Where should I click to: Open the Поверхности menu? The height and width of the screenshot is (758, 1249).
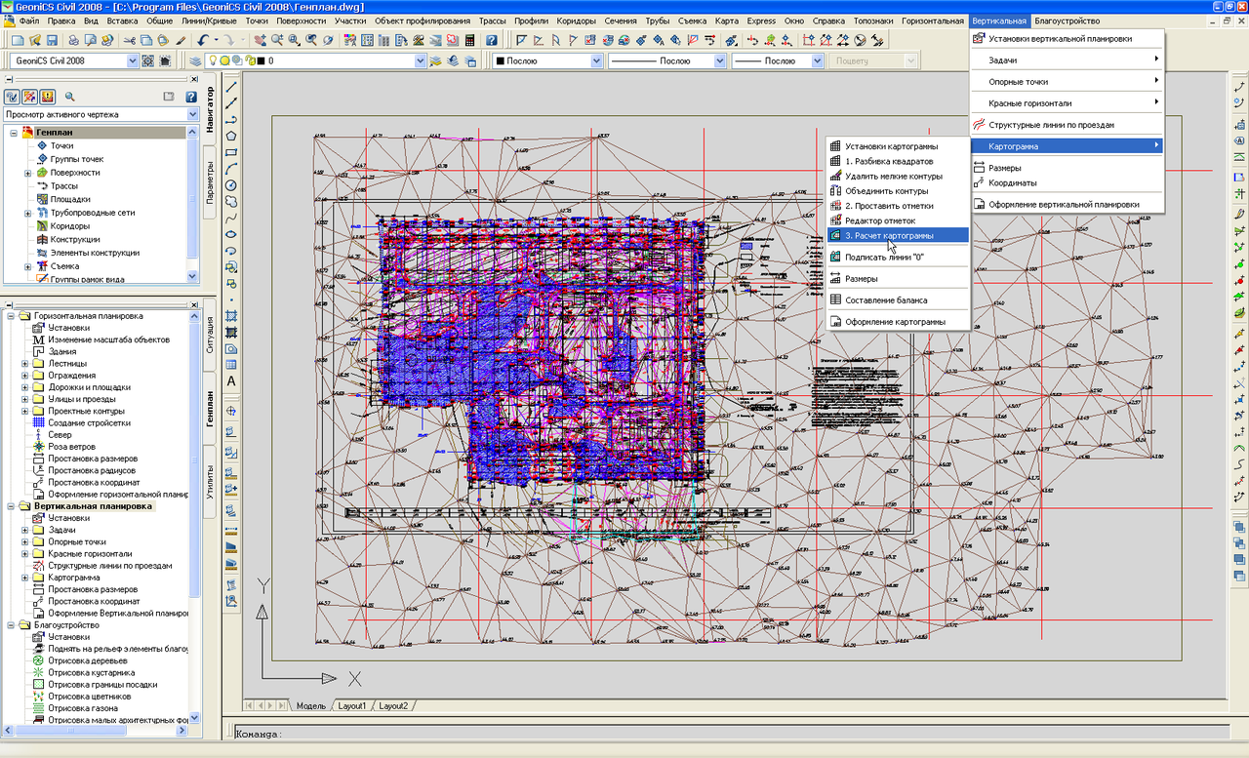pos(301,20)
